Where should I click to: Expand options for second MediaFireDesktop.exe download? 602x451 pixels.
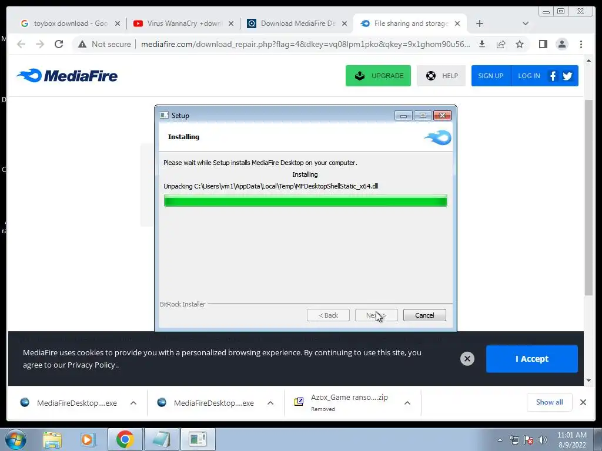(x=270, y=403)
